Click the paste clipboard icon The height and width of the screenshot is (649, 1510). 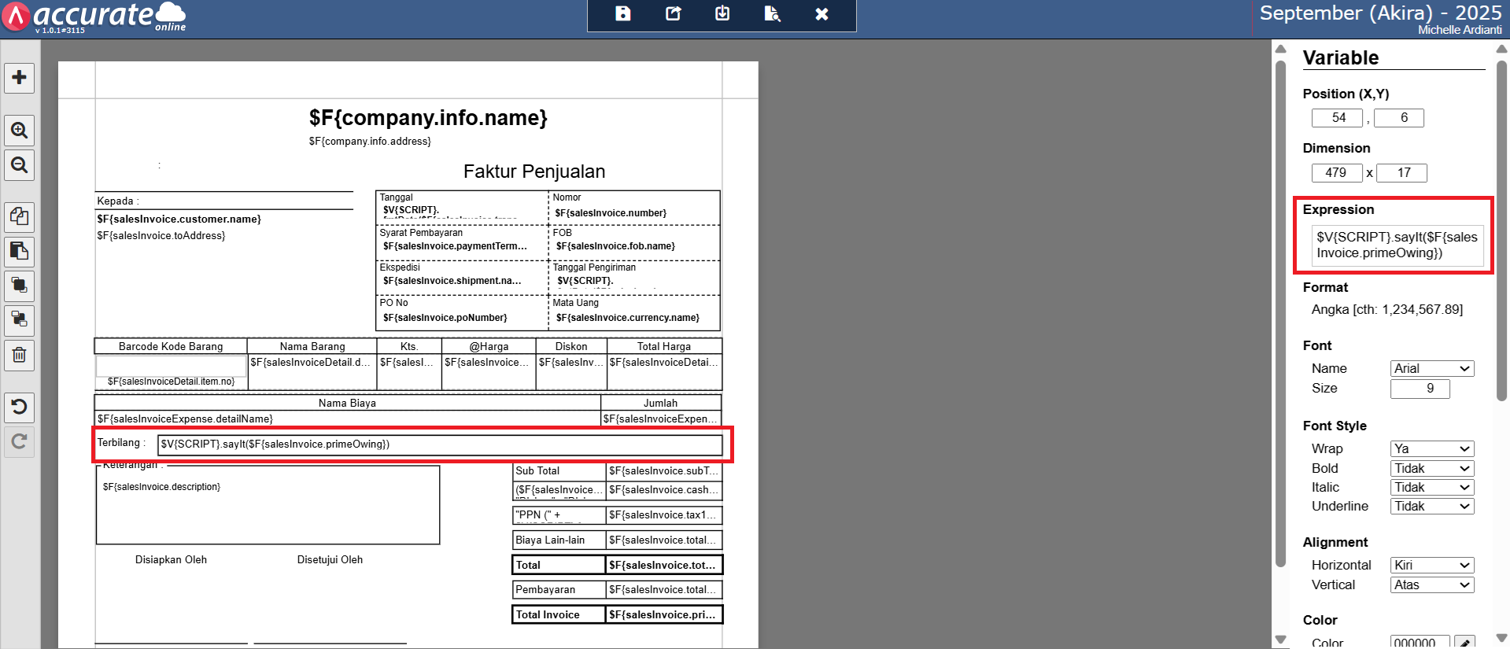click(x=20, y=252)
